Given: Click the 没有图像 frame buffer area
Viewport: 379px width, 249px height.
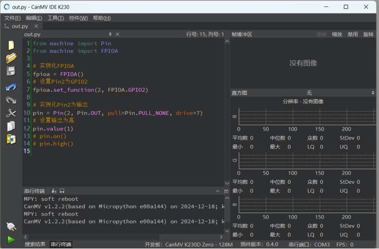Looking at the screenshot, I should pyautogui.click(x=303, y=63).
